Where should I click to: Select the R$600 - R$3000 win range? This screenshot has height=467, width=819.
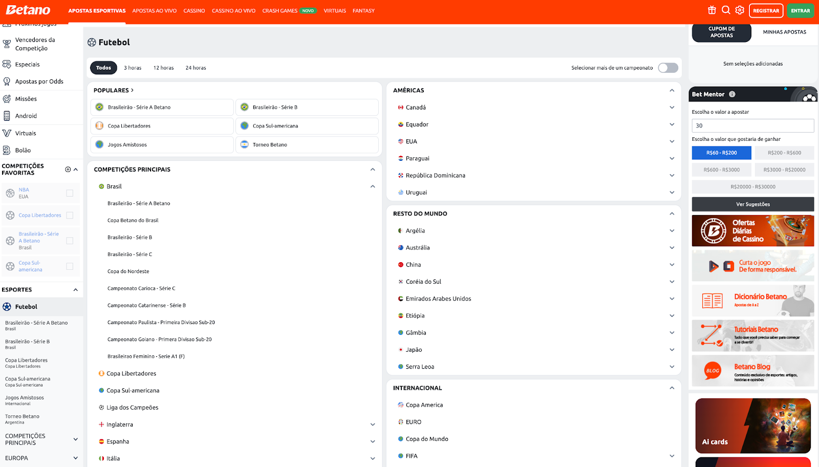722,169
